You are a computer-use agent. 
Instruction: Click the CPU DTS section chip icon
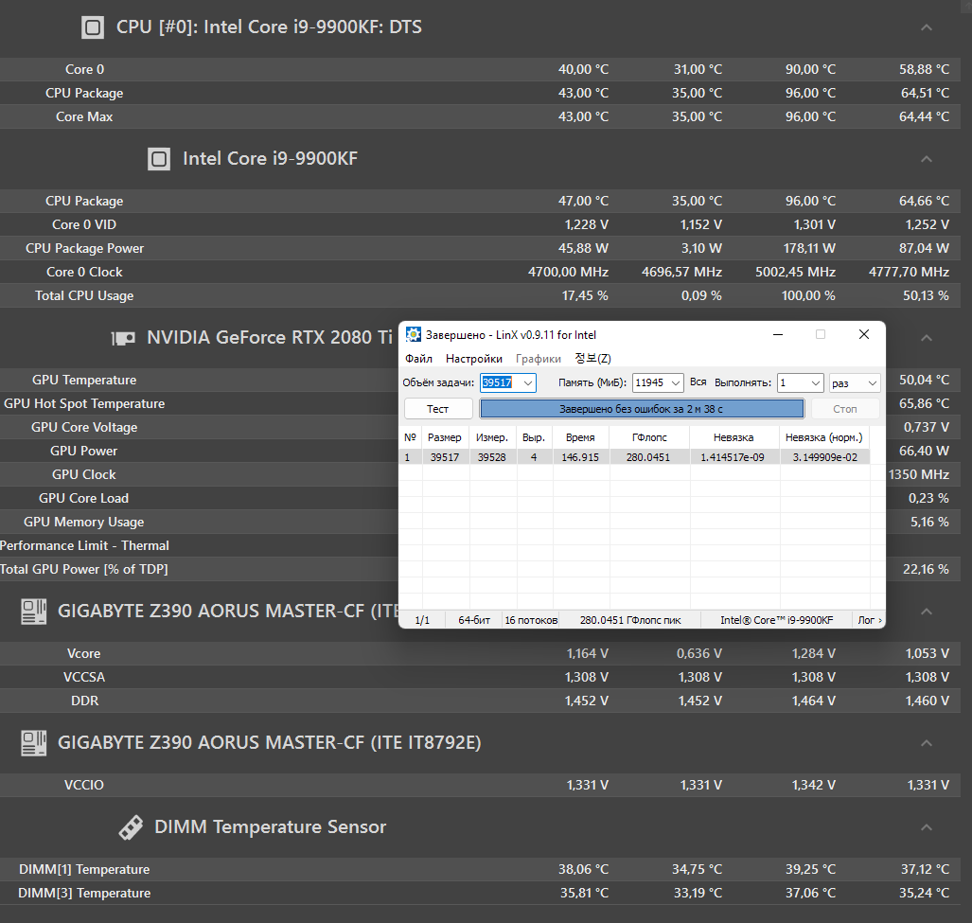click(x=92, y=27)
